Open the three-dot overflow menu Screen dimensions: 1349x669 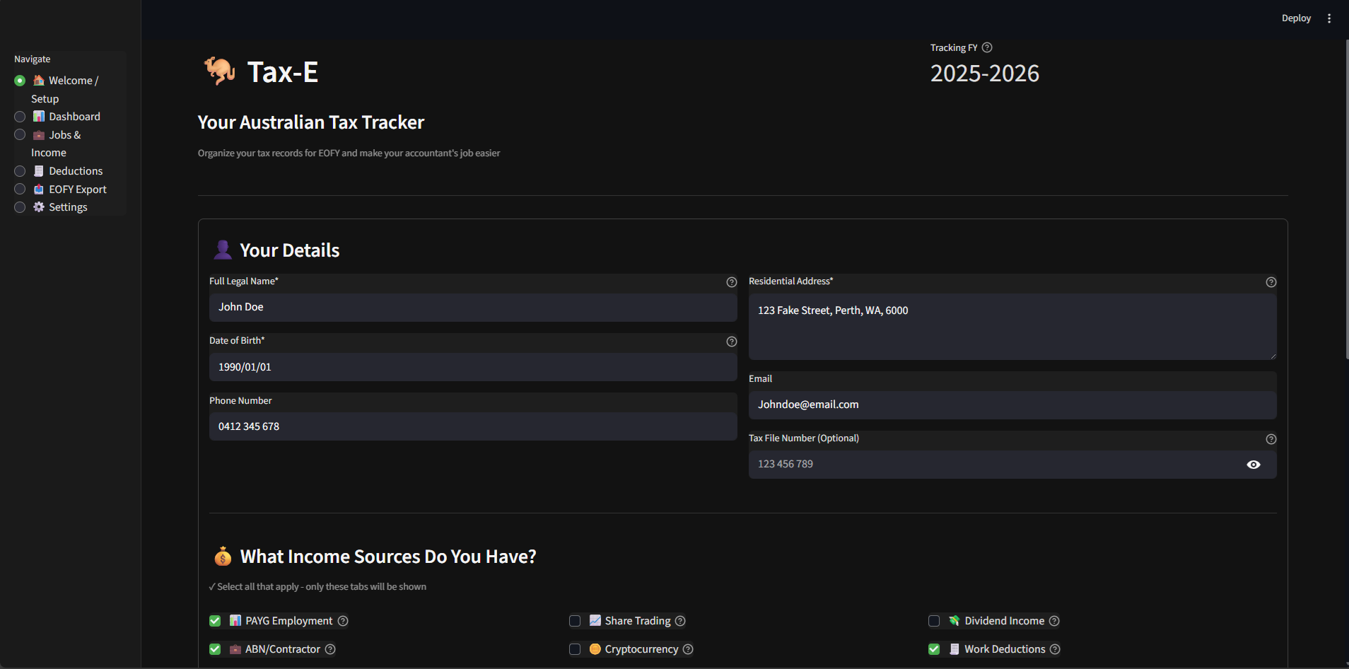(1329, 18)
